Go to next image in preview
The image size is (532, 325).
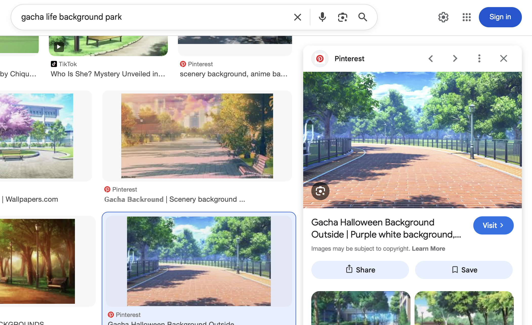pos(455,59)
